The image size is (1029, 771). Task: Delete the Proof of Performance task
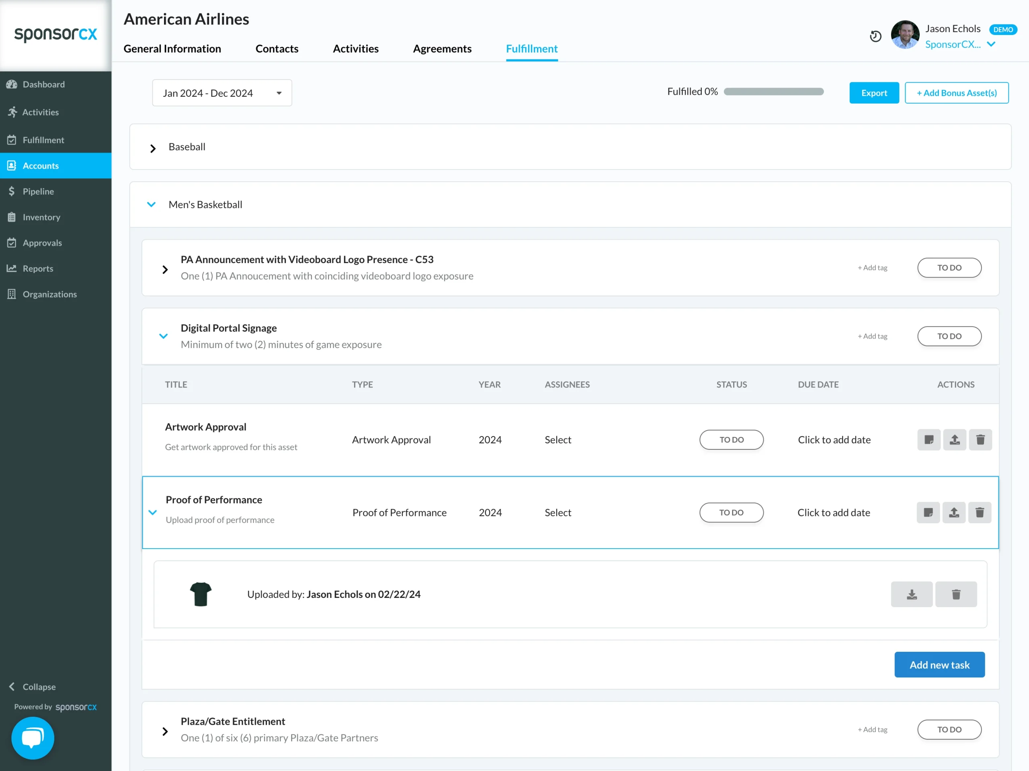pyautogui.click(x=980, y=513)
